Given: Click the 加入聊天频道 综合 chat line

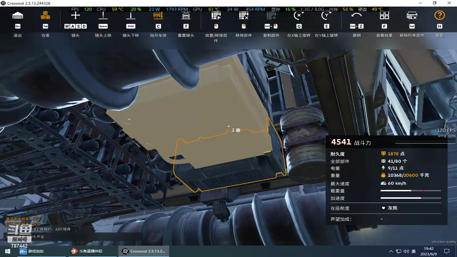Looking at the screenshot, I should click(x=23, y=224).
